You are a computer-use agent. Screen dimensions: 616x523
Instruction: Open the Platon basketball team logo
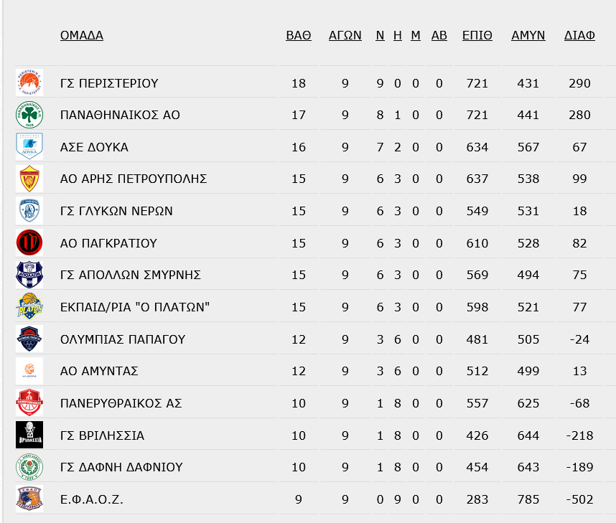[29, 307]
